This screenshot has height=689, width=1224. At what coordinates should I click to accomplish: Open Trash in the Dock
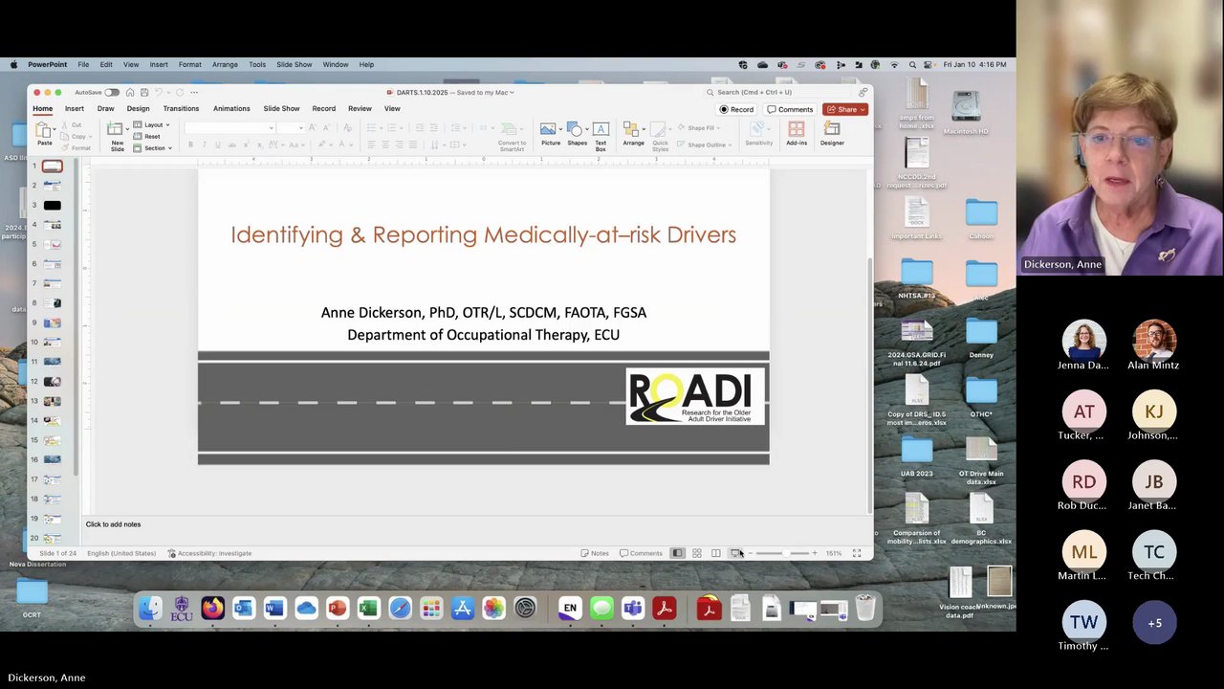865,608
